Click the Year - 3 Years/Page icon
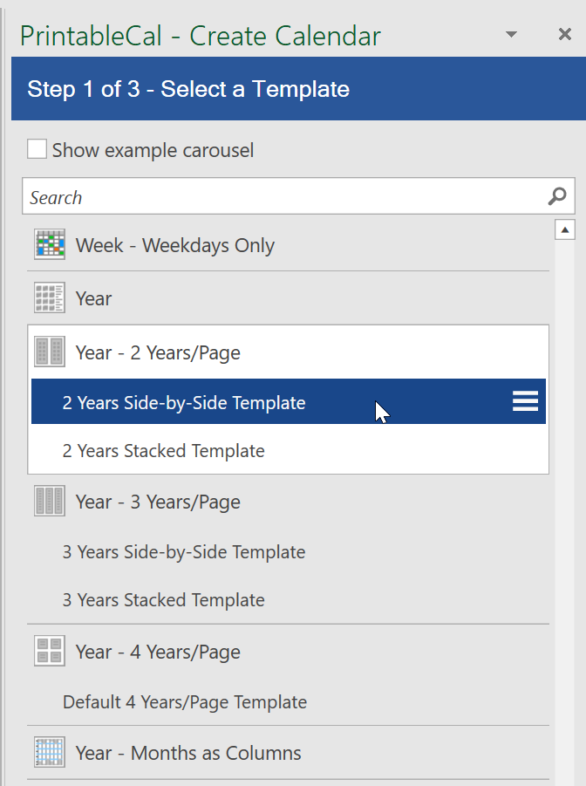The height and width of the screenshot is (786, 586). click(50, 501)
